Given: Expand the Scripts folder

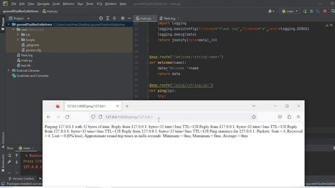Looking at the screenshot, I should pyautogui.click(x=18, y=40).
